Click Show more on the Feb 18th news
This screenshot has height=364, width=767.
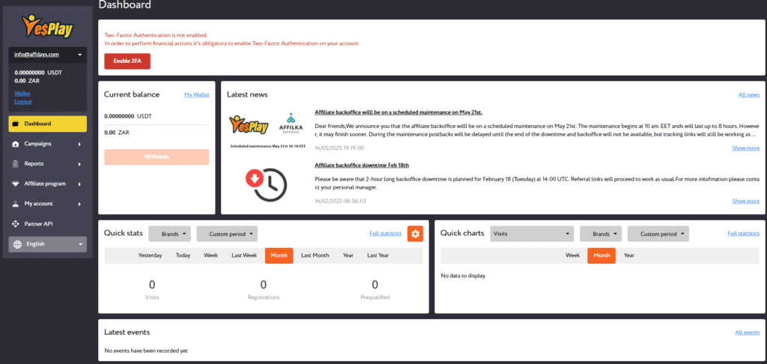pyautogui.click(x=745, y=201)
